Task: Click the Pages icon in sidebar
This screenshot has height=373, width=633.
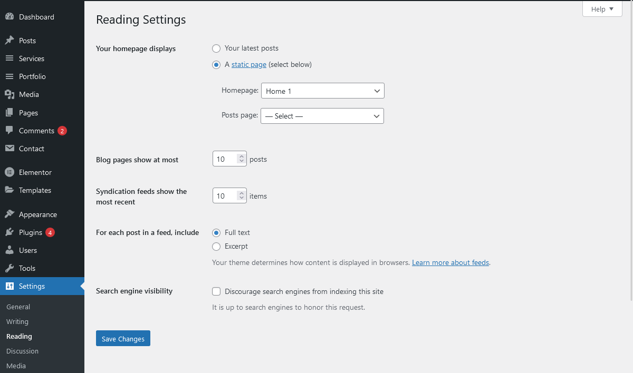Action: coord(9,113)
